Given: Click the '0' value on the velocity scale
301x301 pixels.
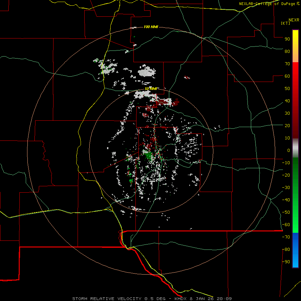Looking at the screenshot, I should 289,150.
